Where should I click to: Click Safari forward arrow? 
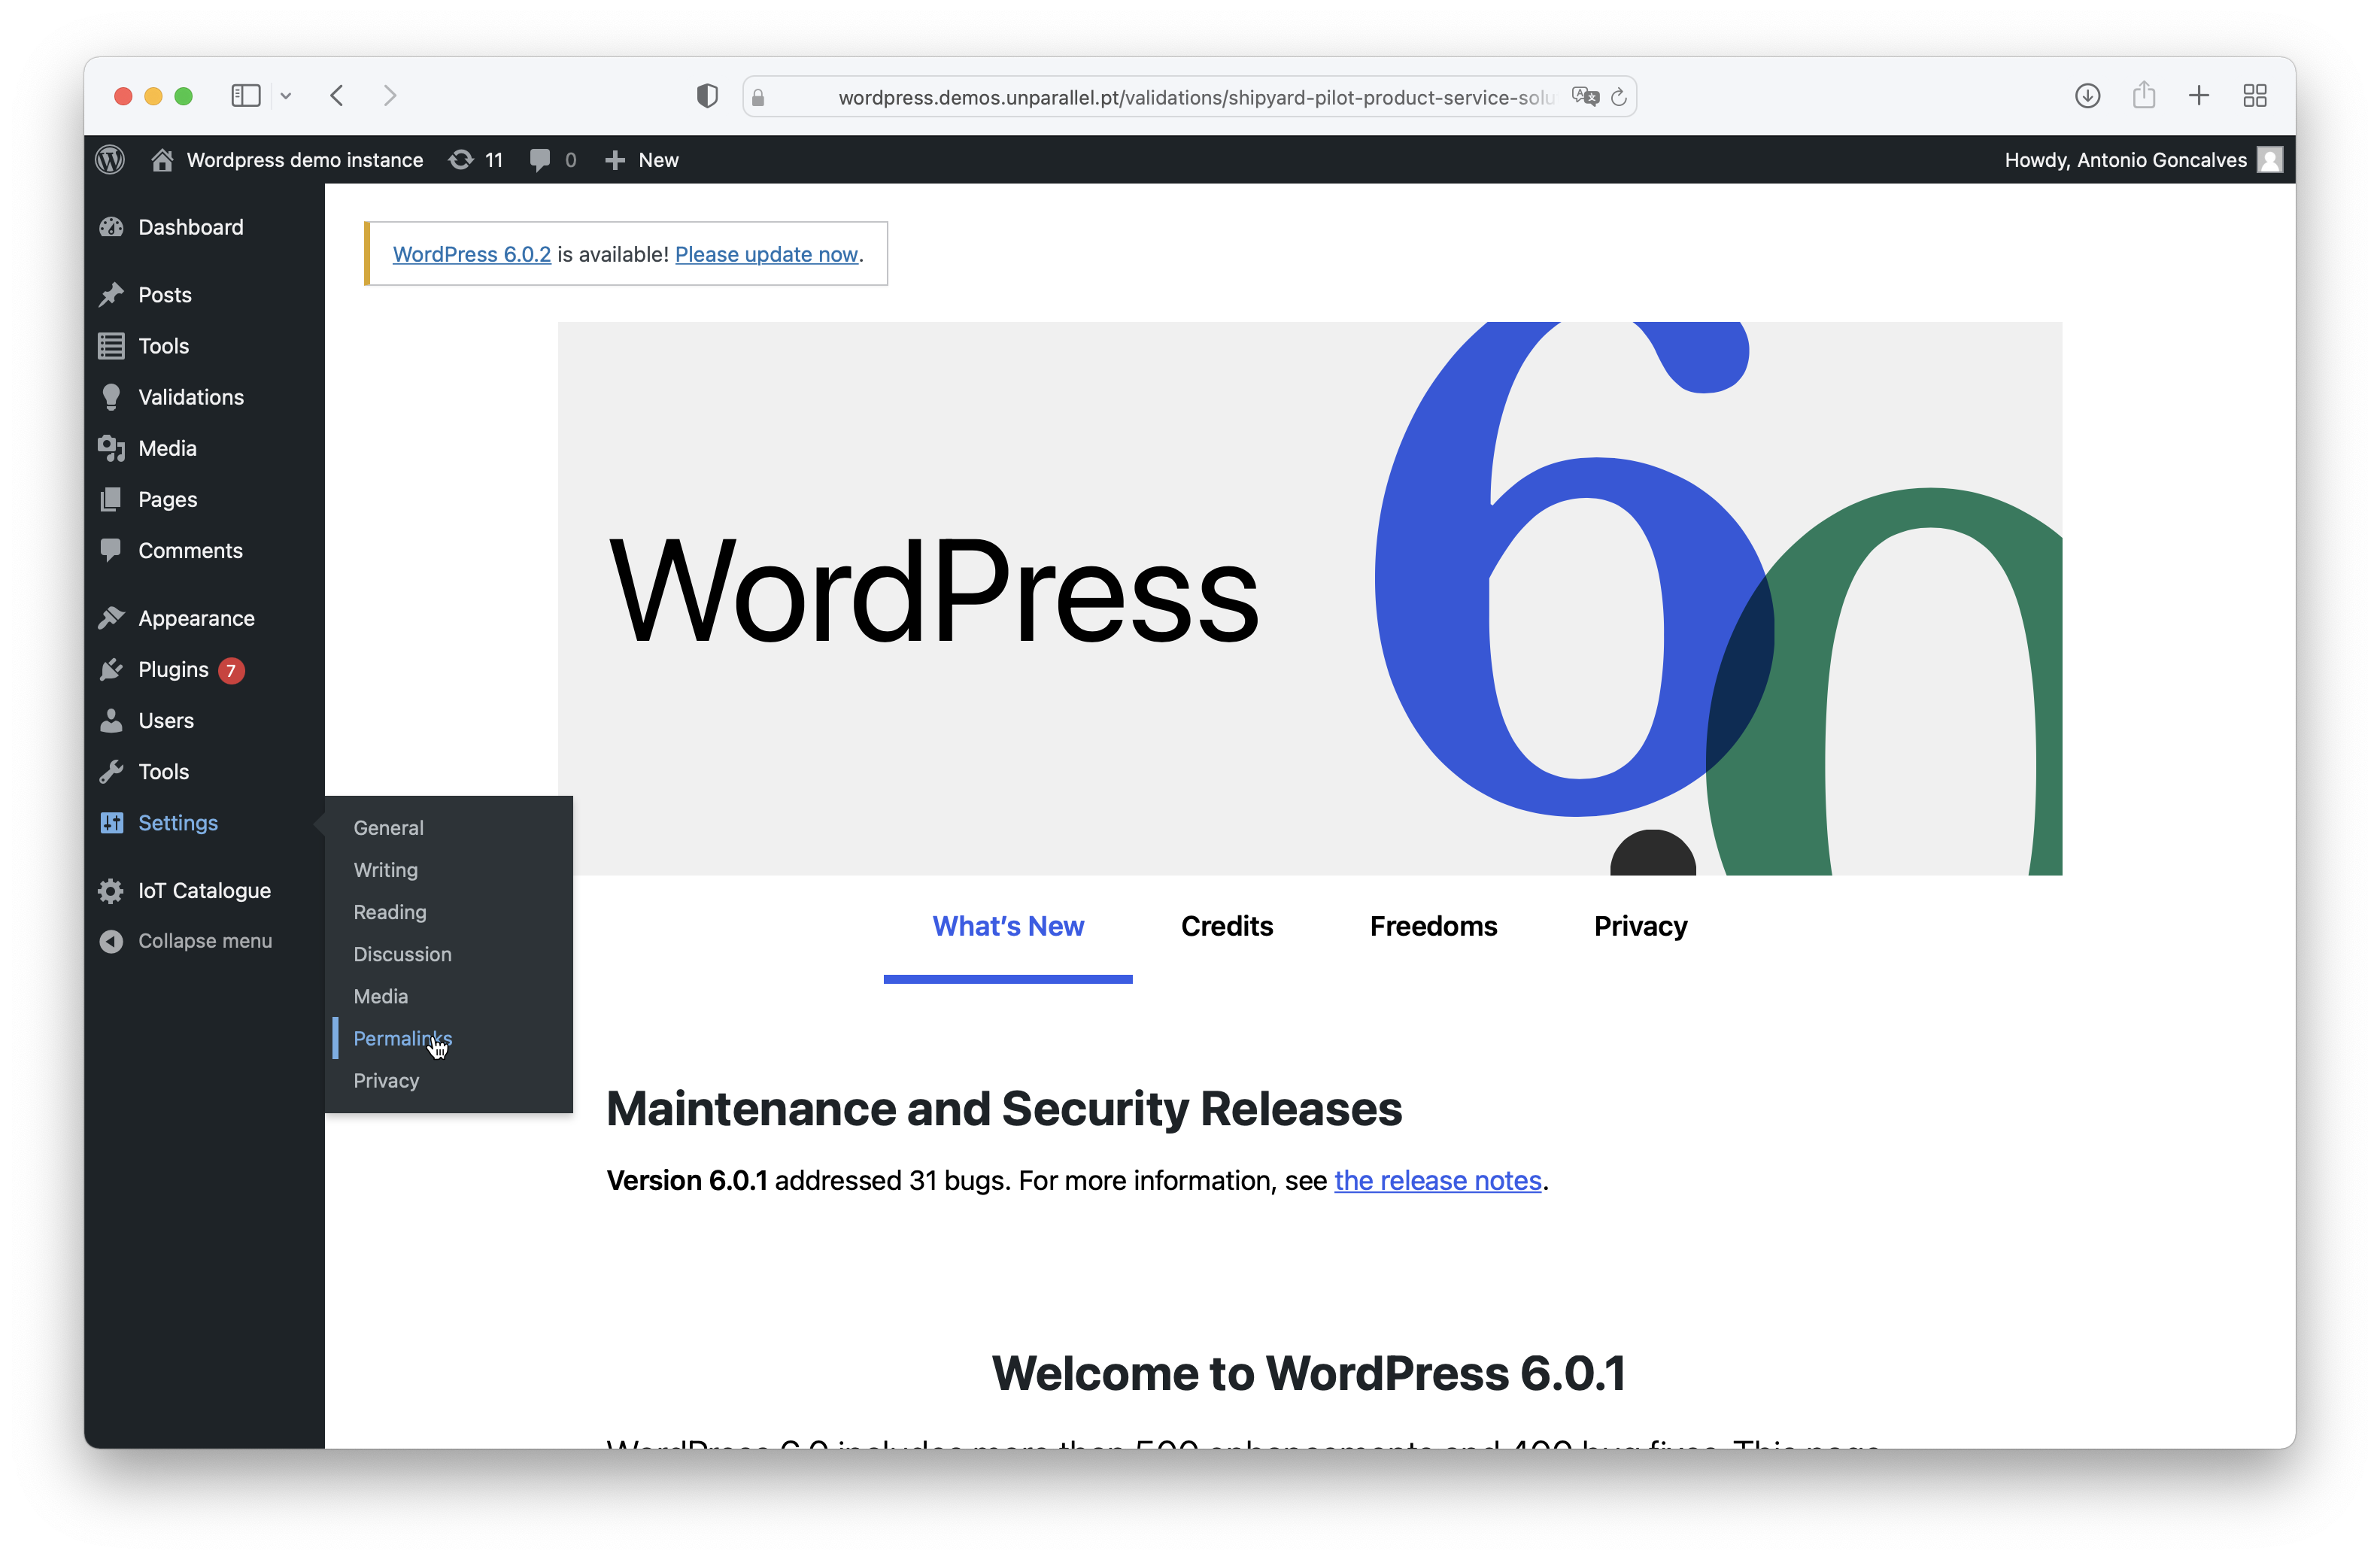click(390, 96)
